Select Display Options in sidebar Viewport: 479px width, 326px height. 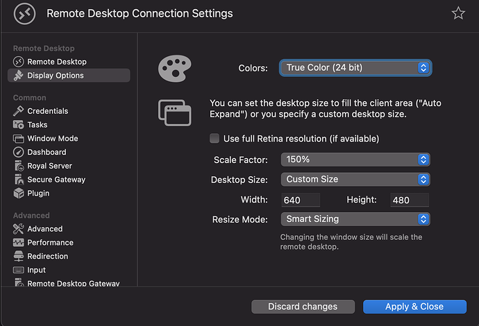[x=56, y=76]
